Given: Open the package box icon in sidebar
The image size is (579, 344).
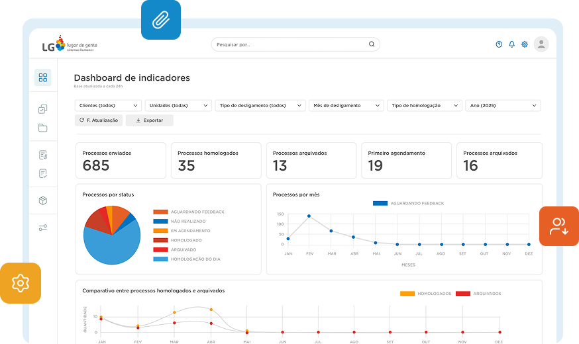Looking at the screenshot, I should 43,200.
